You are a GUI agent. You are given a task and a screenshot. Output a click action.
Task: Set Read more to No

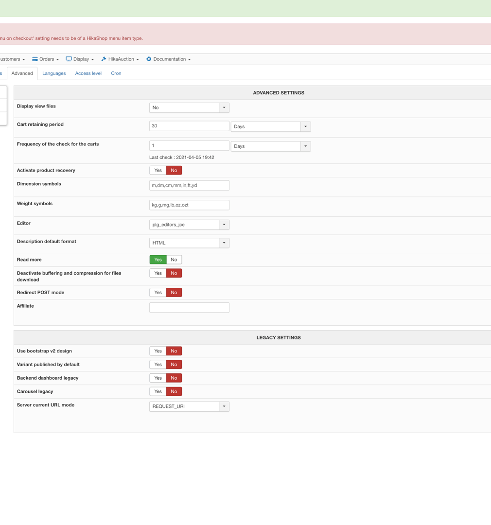(174, 260)
